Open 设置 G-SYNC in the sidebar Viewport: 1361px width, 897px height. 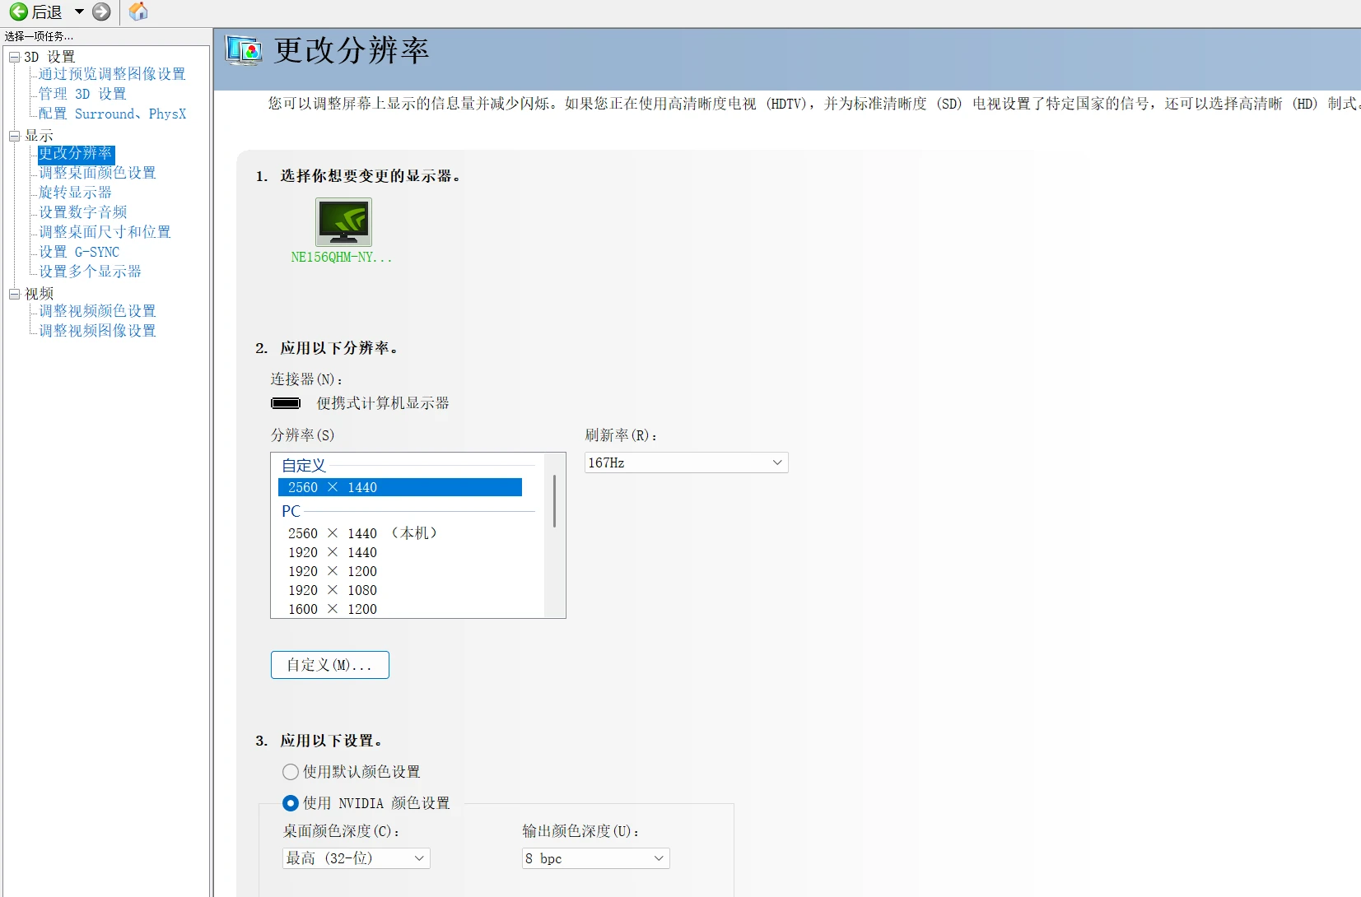pos(77,252)
